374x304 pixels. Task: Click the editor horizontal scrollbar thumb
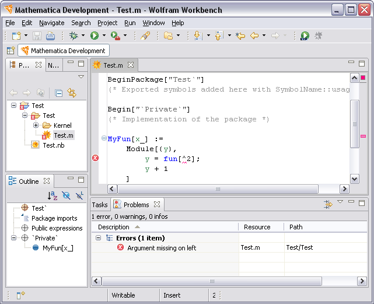coord(218,188)
